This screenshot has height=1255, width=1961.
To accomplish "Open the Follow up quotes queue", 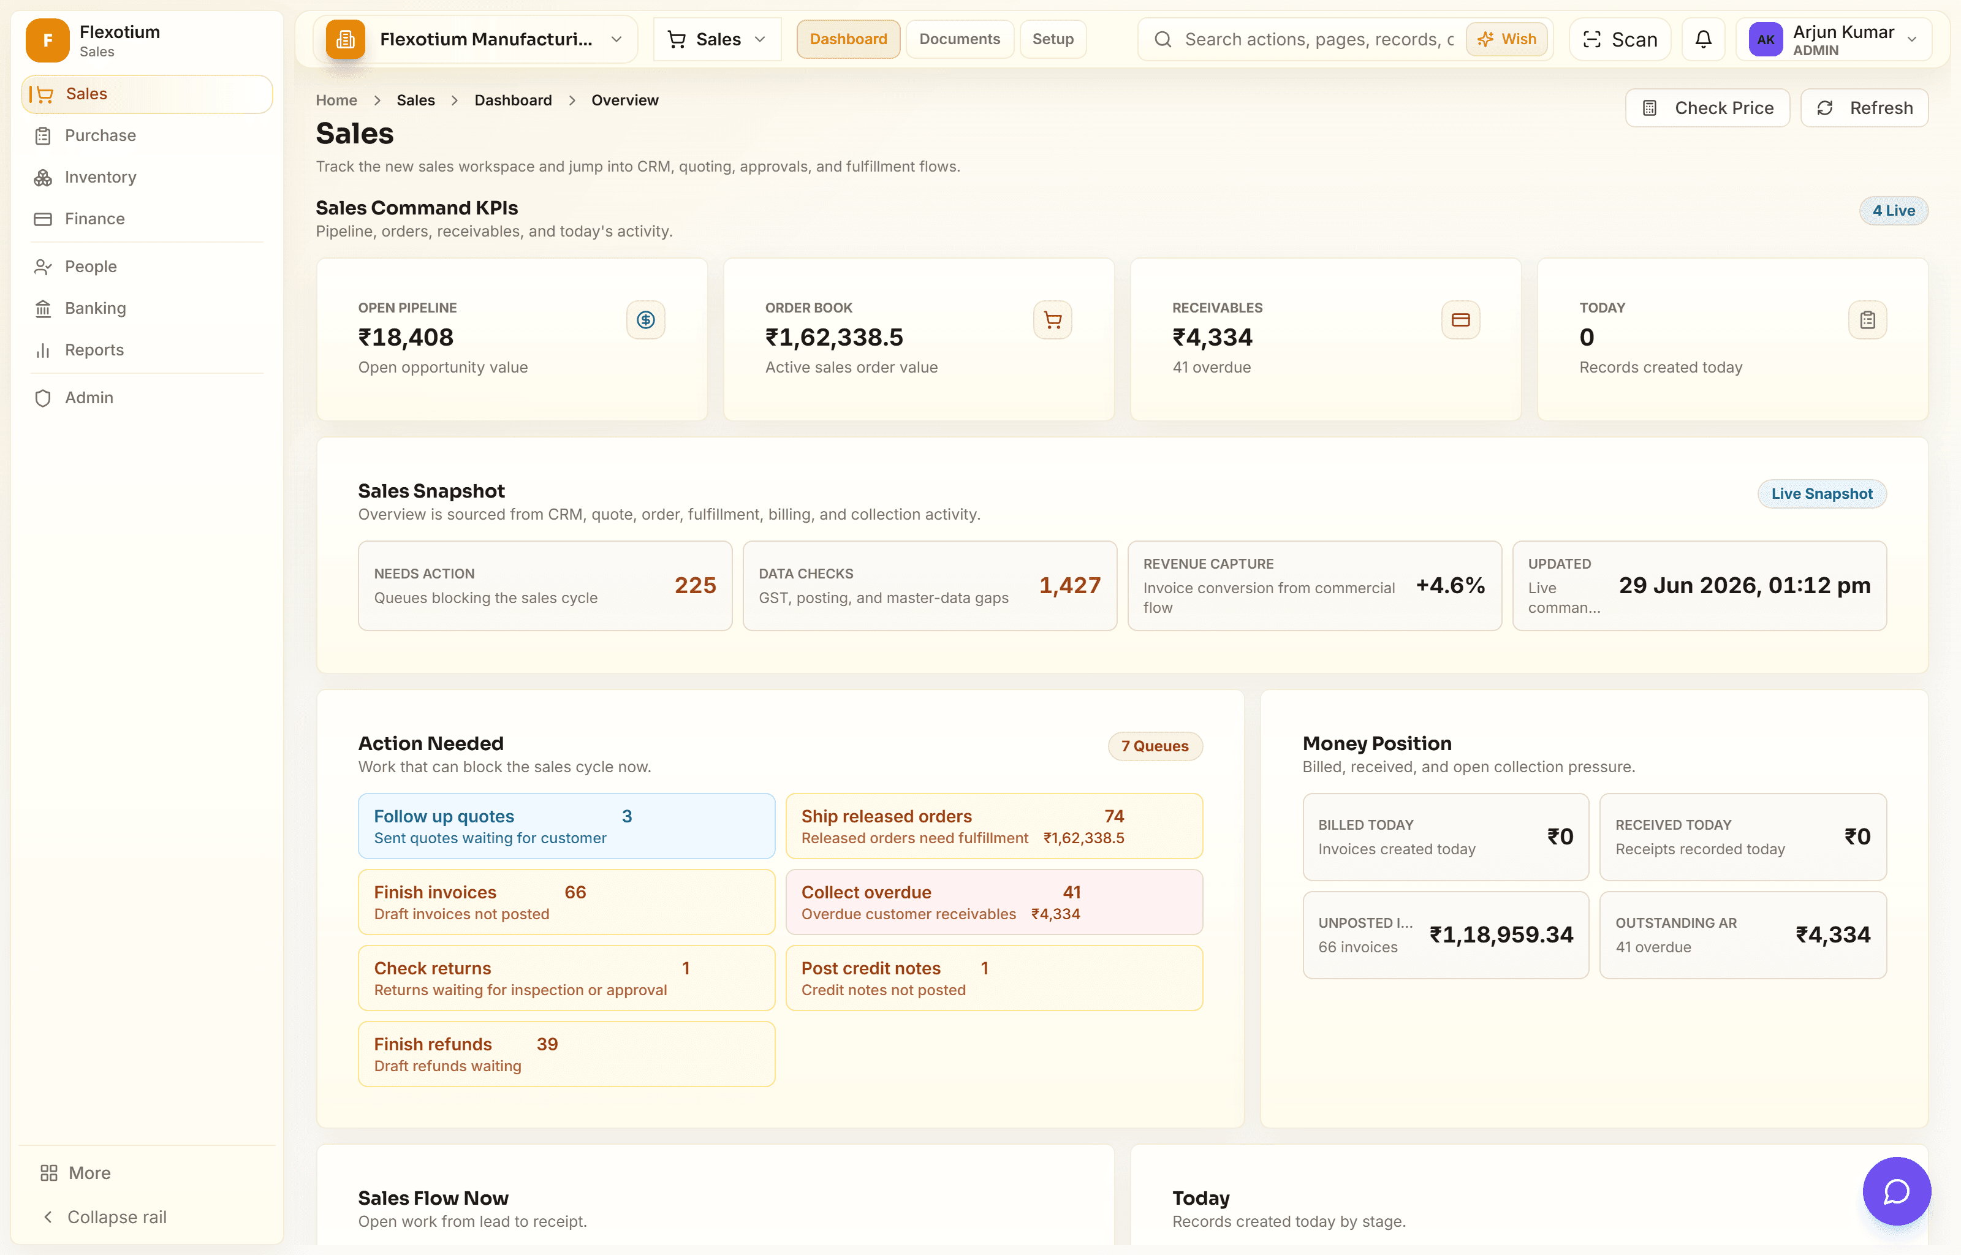I will tap(566, 826).
